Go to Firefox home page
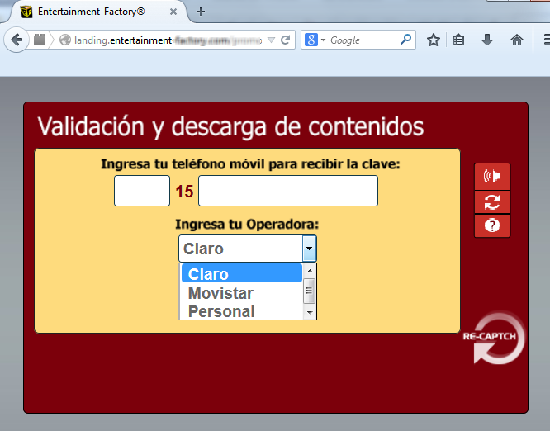550x431 pixels. [517, 40]
